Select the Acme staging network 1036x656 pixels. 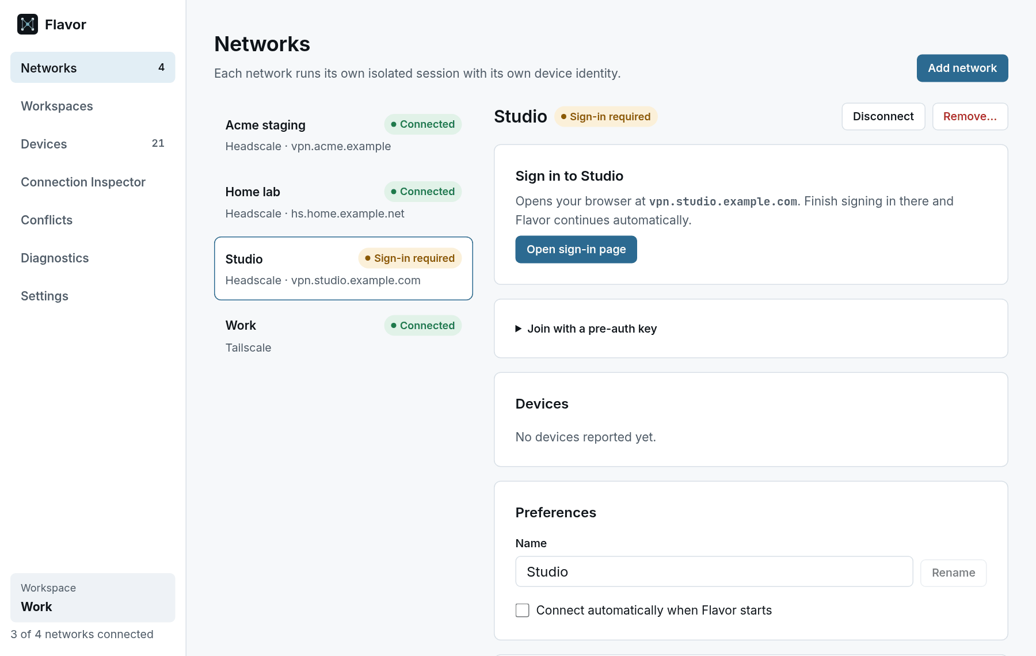pos(344,135)
